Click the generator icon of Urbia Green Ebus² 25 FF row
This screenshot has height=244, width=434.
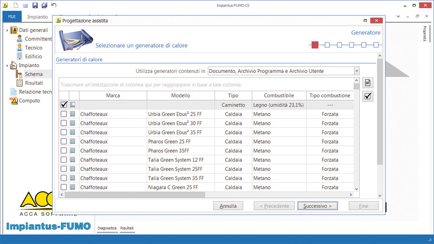pyautogui.click(x=72, y=114)
